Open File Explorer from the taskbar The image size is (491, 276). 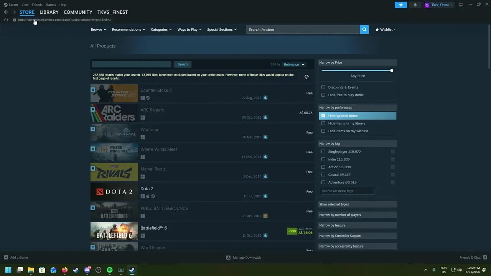[x=31, y=270]
